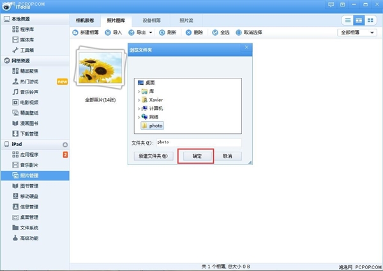Select the 全部照片(14张) album thumbnail
This screenshot has width=383, height=271.
100,67
